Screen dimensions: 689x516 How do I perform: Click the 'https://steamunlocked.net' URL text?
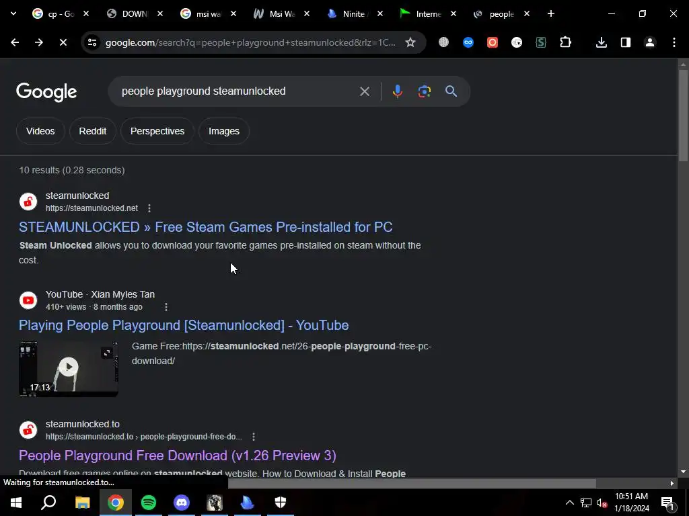(92, 208)
